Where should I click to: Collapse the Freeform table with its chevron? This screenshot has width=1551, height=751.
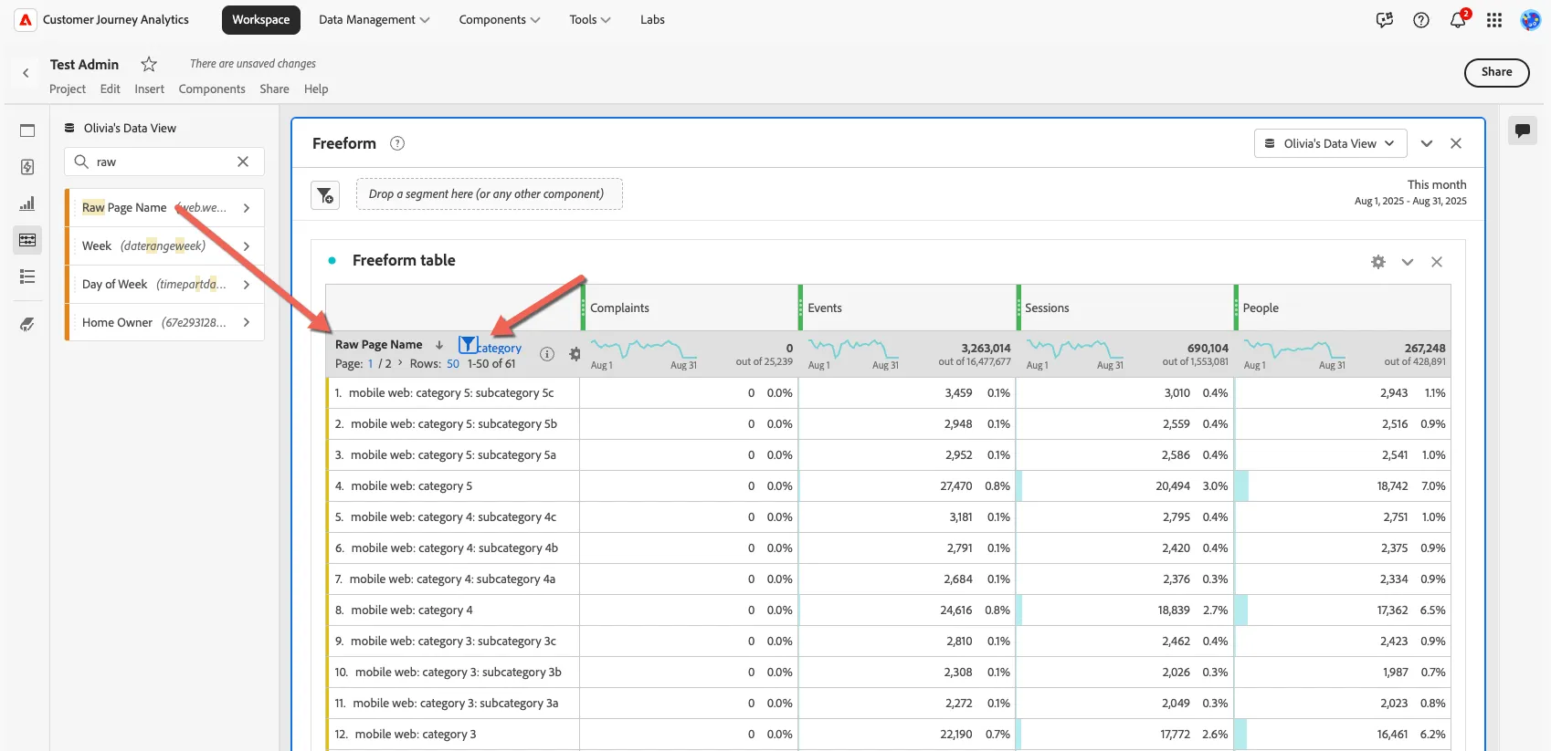click(1408, 262)
